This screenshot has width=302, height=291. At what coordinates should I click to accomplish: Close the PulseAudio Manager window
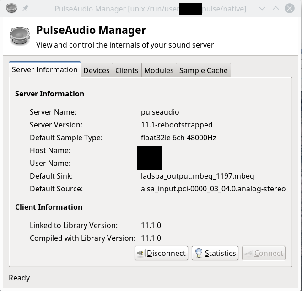click(290, 8)
